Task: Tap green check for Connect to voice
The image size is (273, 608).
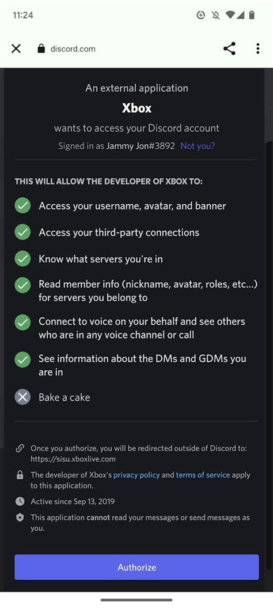Action: [x=23, y=322]
